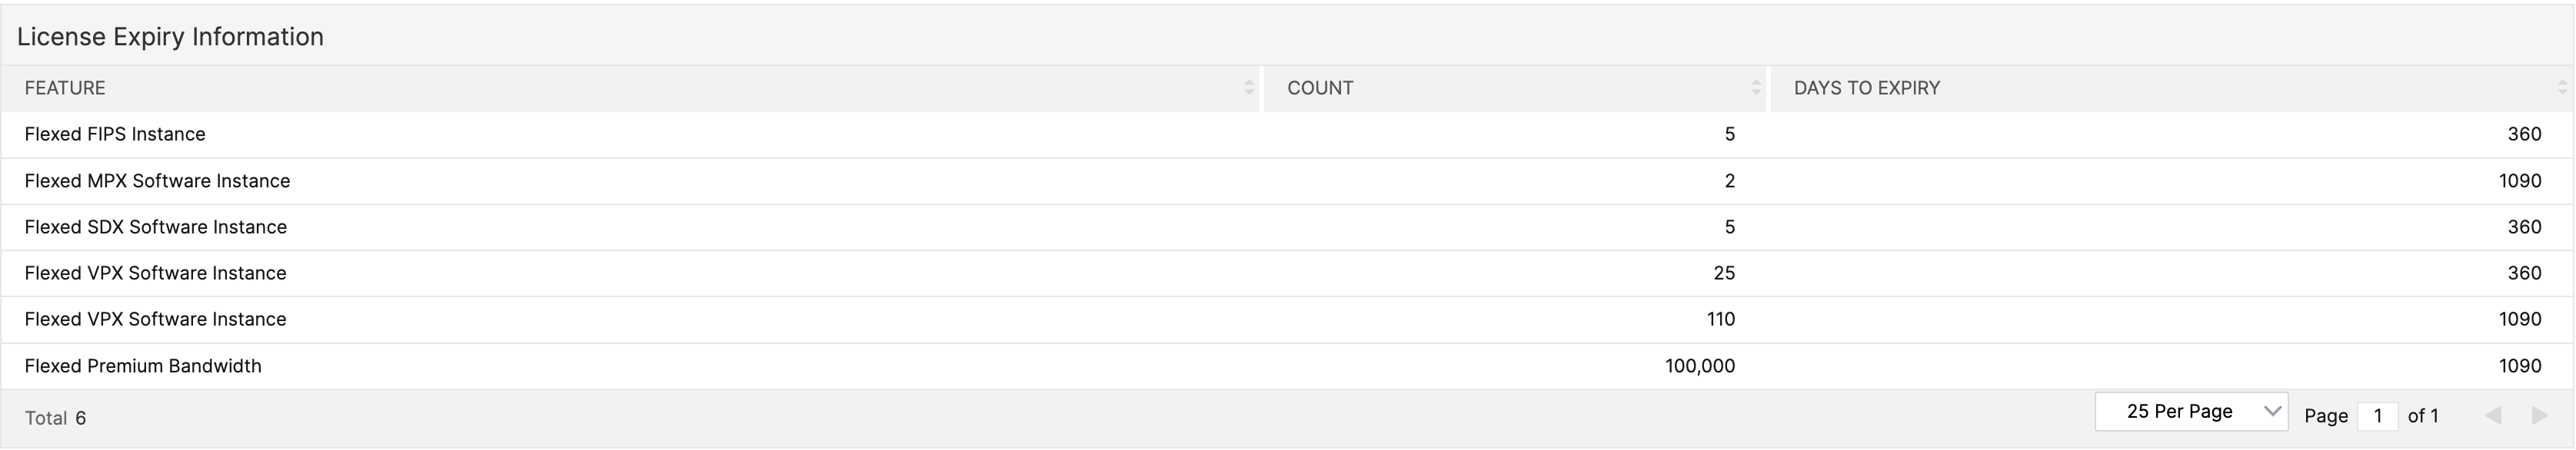Click the License Expiry Information title

170,37
